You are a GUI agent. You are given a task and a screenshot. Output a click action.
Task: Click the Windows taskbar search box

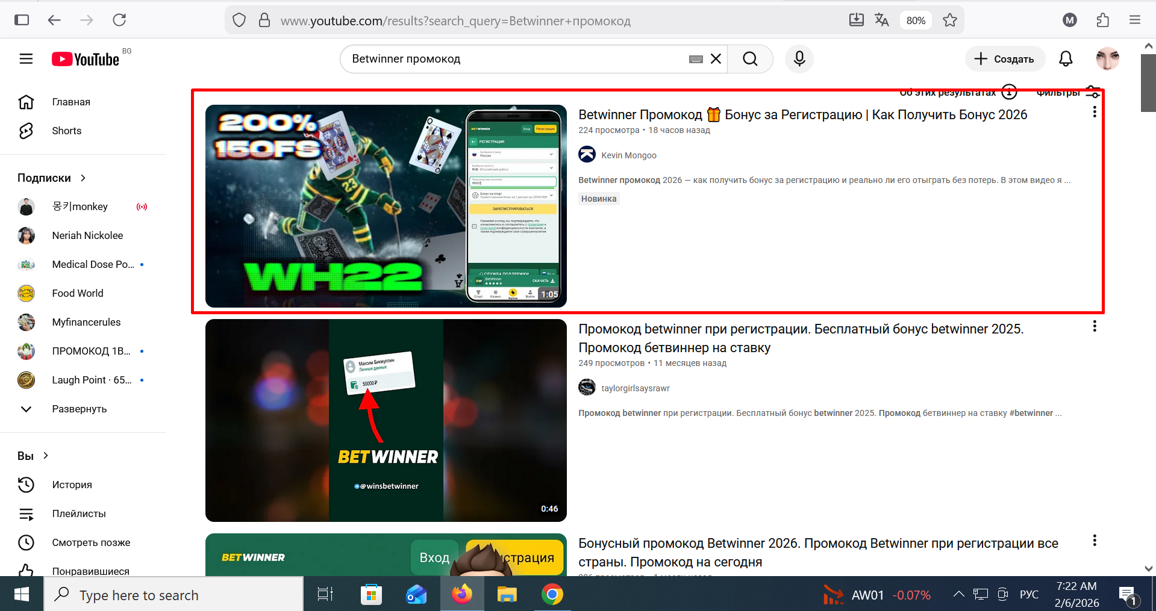pyautogui.click(x=173, y=595)
